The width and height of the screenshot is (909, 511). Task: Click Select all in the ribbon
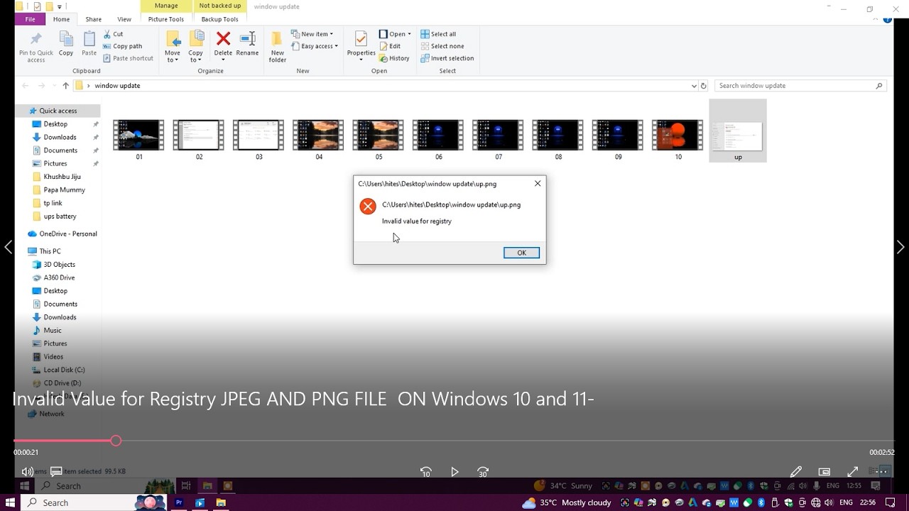(x=438, y=34)
